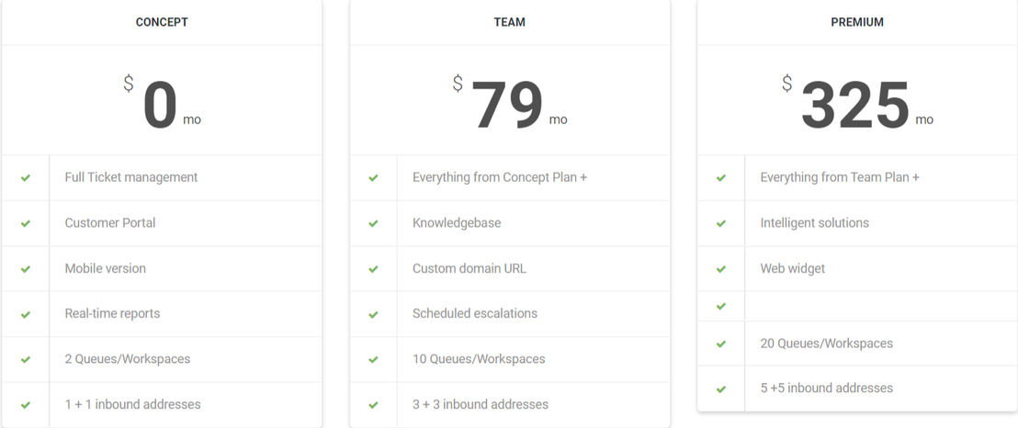Click the Web widget feature text
The height and width of the screenshot is (428, 1018).
[x=793, y=268]
